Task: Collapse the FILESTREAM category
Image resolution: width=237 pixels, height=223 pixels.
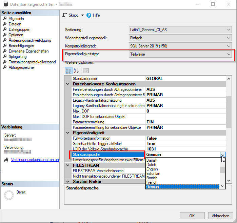Action: 68,165
